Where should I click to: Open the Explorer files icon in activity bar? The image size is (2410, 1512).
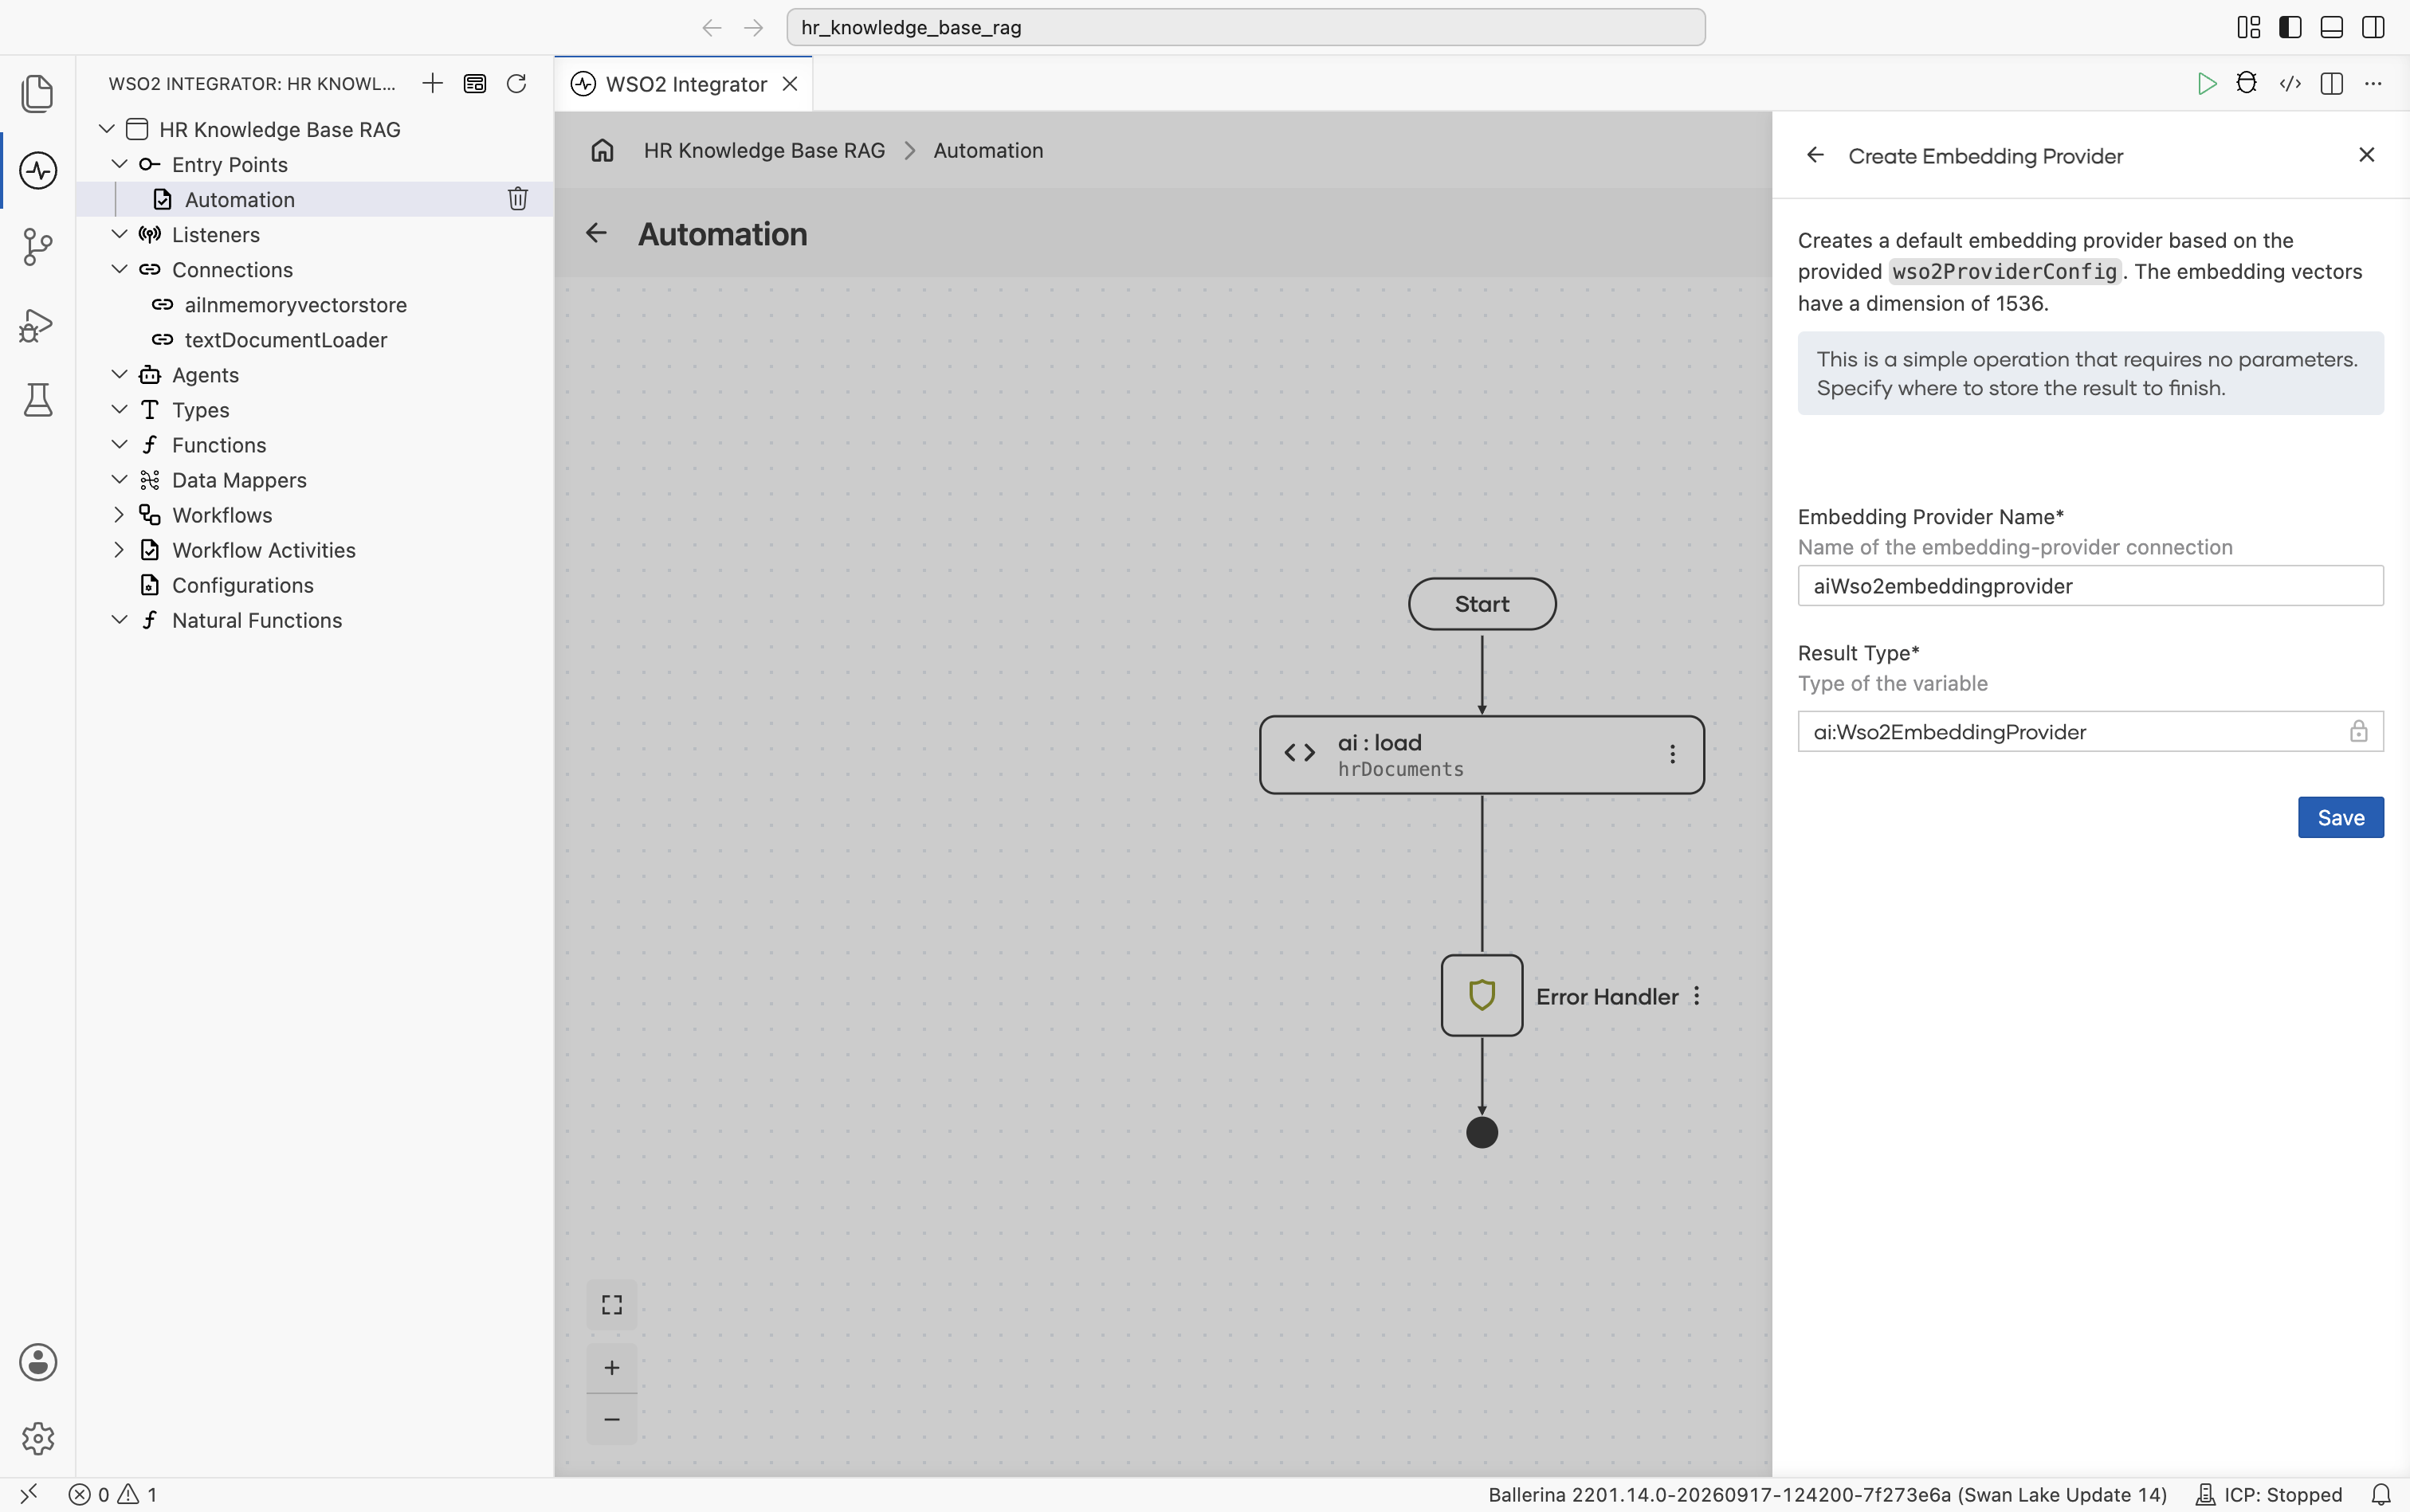(x=38, y=93)
